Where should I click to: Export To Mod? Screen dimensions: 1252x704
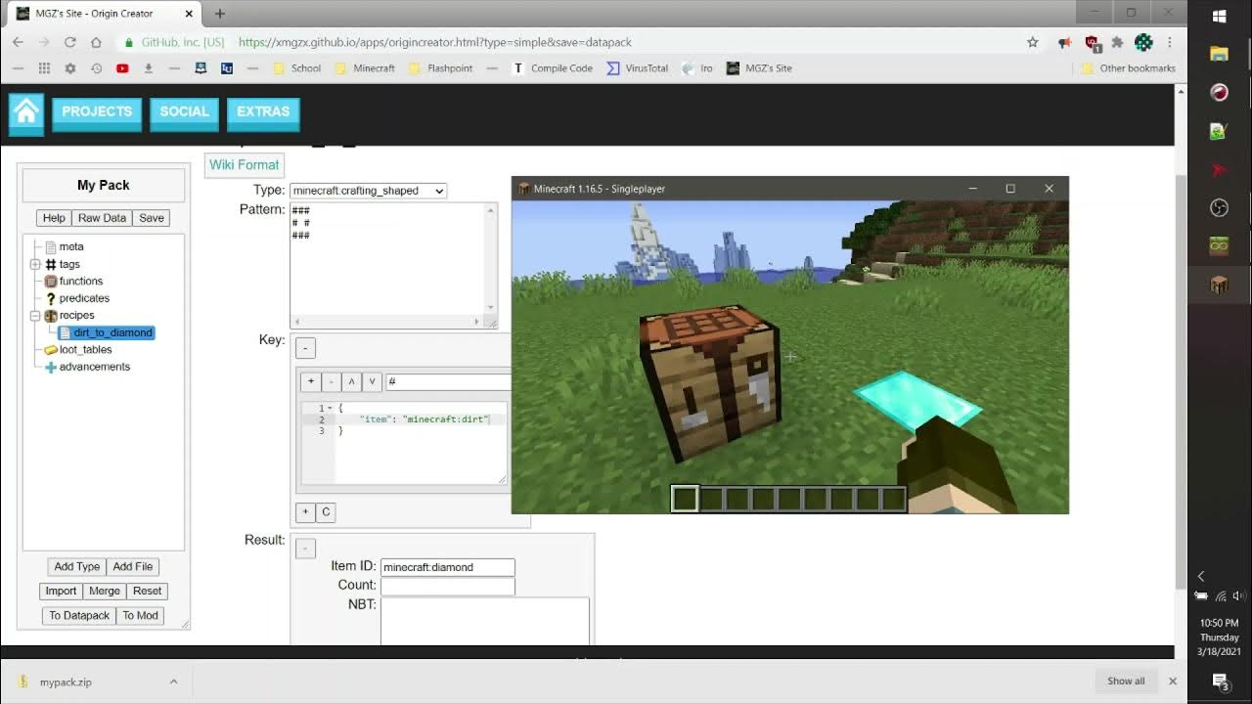141,616
